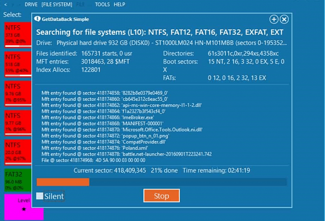
Task: Click the FATs value '0 12, 0 16, 2 32, 13 EX'
Action: (x=237, y=78)
